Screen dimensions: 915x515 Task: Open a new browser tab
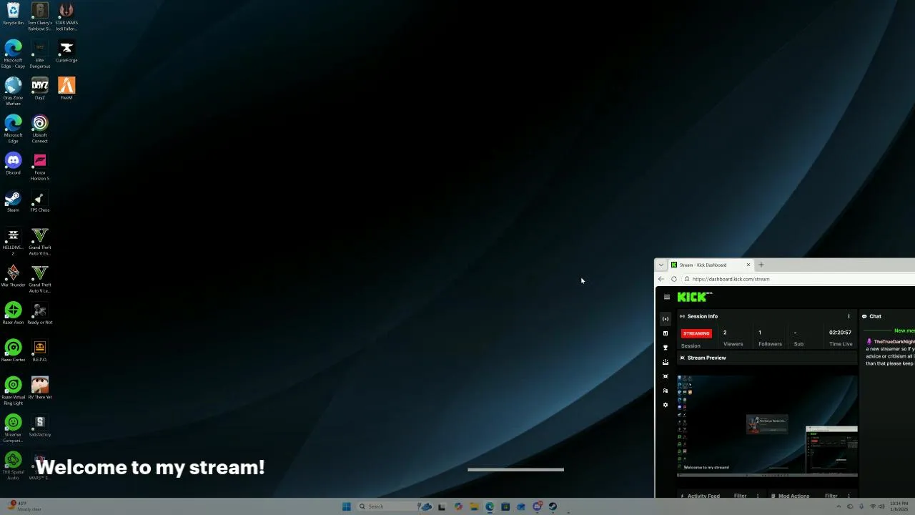[x=761, y=265]
